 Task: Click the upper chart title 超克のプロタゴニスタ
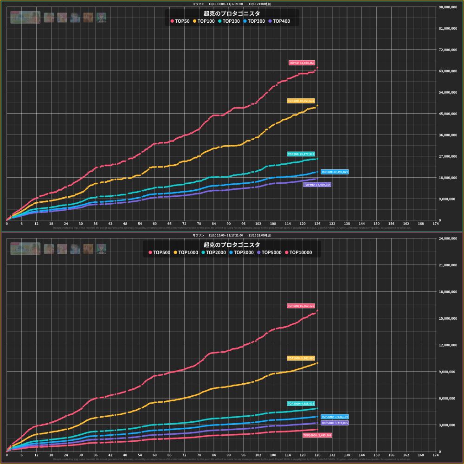(x=232, y=13)
